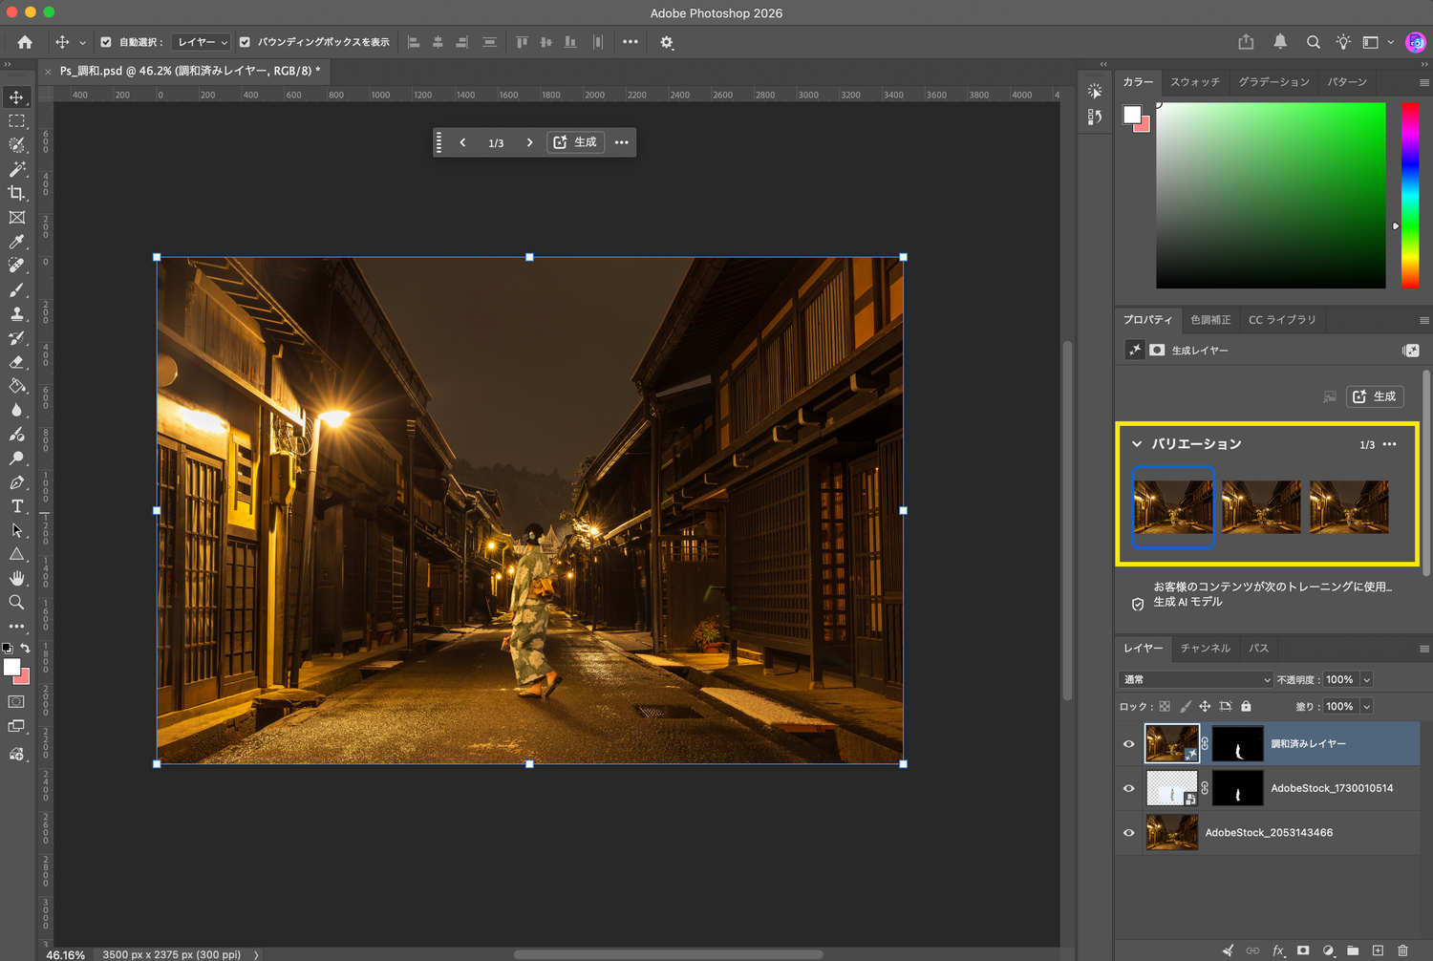Open the レイヤー auto-select dropdown
Viewport: 1433px width, 961px height.
202,42
